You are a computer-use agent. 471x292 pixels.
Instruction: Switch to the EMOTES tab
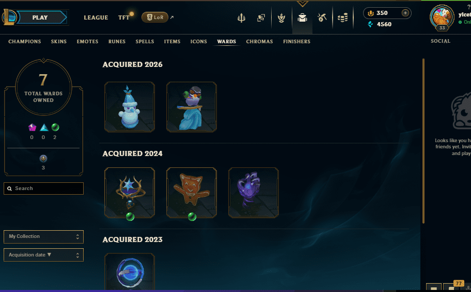pyautogui.click(x=87, y=42)
